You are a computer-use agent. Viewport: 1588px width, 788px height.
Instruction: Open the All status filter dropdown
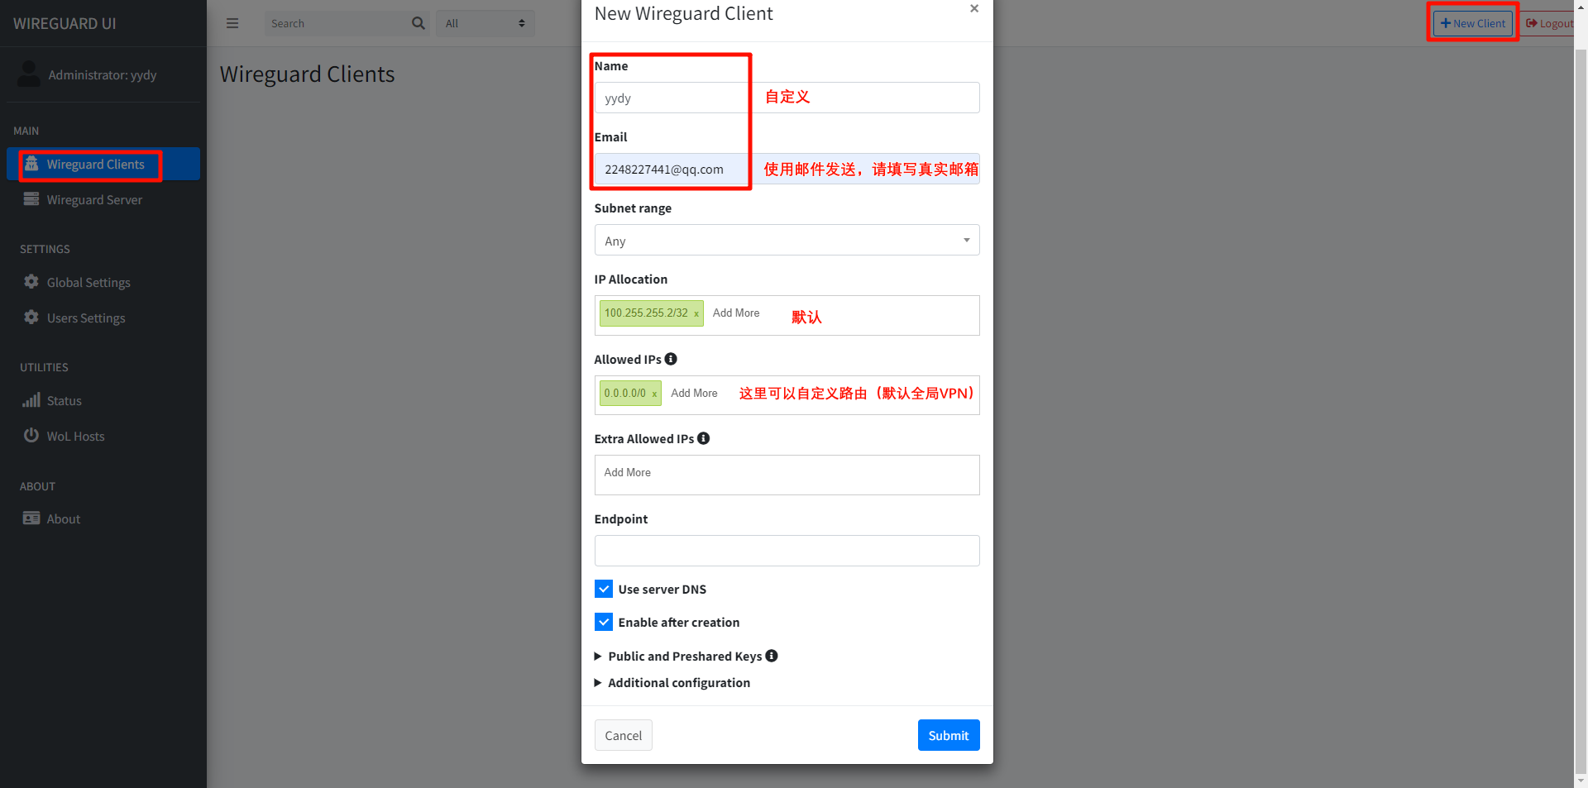(x=485, y=23)
